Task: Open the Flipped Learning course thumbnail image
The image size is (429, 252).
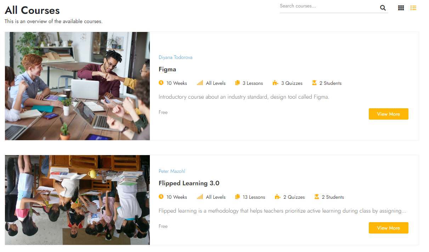Action: coord(77,200)
